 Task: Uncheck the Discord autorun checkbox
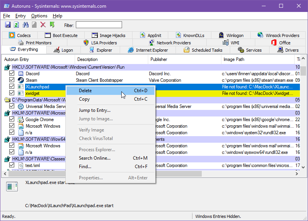coord(12,73)
